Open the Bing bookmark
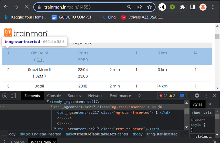The width and height of the screenshot is (220, 143). pyautogui.click(x=109, y=17)
